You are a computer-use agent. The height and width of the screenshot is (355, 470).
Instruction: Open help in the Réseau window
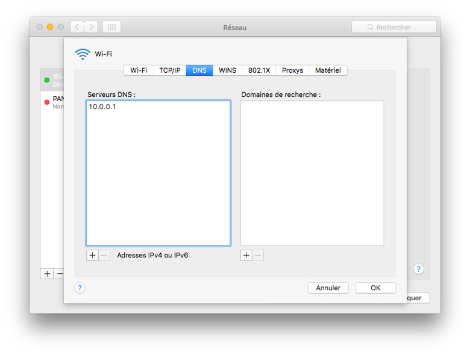pyautogui.click(x=418, y=269)
